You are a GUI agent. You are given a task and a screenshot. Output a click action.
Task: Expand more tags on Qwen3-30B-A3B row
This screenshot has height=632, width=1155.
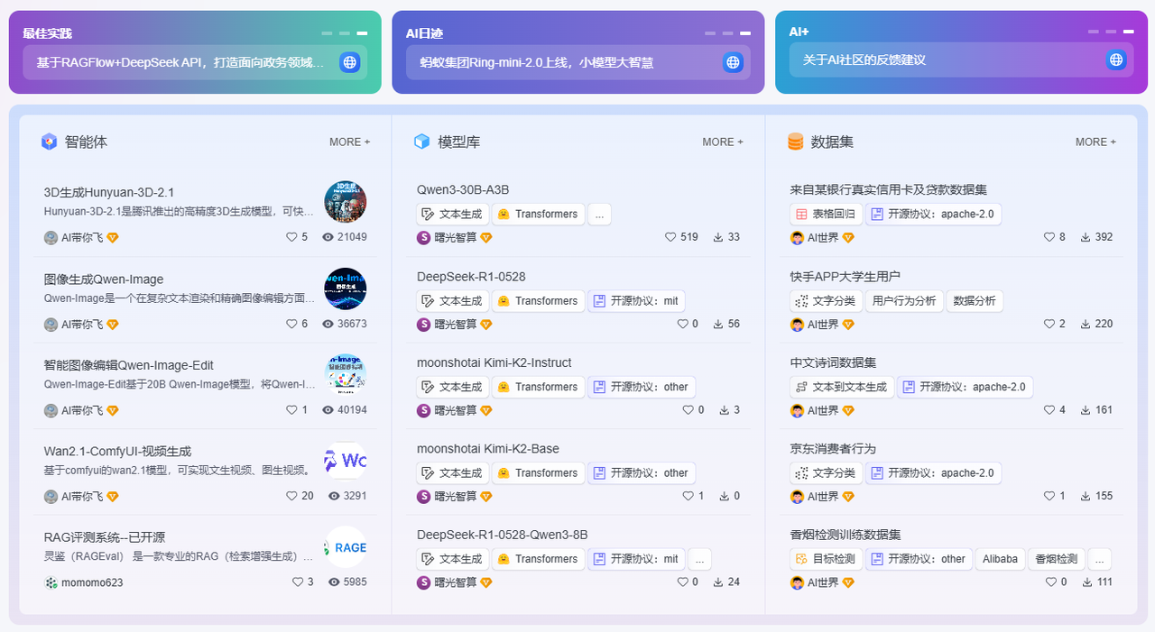coord(599,214)
